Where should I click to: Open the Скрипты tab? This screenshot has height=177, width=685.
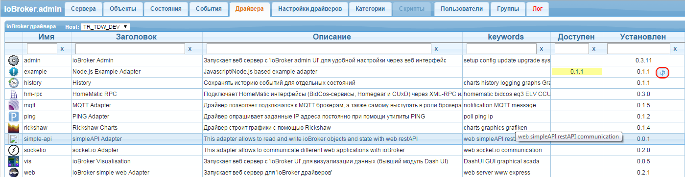412,8
